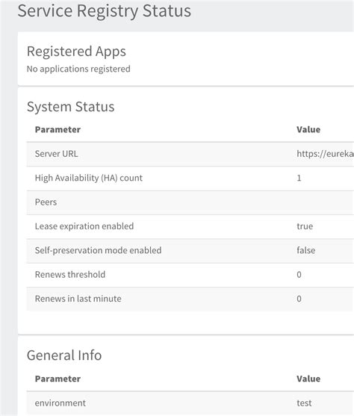Screen dimensions: 354x416
Task: Select the test environment value
Action: tap(304, 403)
